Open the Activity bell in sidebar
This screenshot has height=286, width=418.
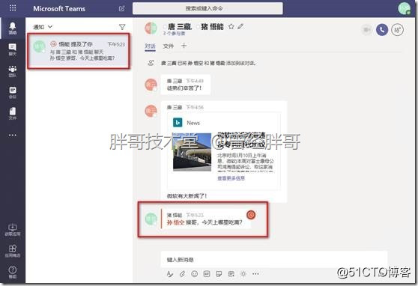tap(13, 28)
